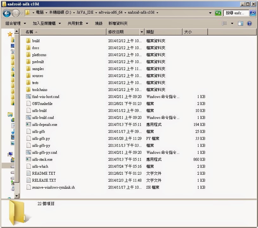
Task: Toggle the preview pane icon
Action: pyautogui.click(x=241, y=23)
